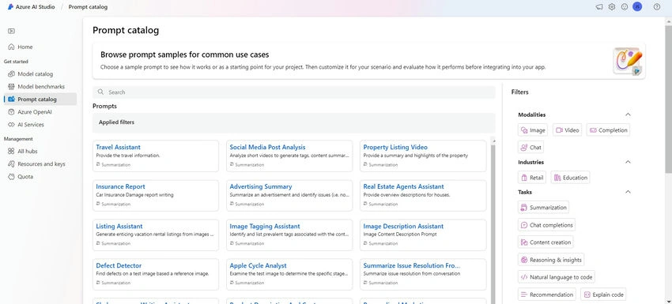Open Model benchmarks from sidebar
672x304 pixels.
[x=40, y=87]
